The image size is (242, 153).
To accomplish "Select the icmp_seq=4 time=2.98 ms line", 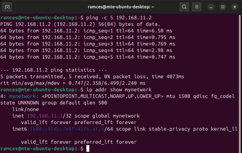I will pyautogui.click(x=86, y=50).
